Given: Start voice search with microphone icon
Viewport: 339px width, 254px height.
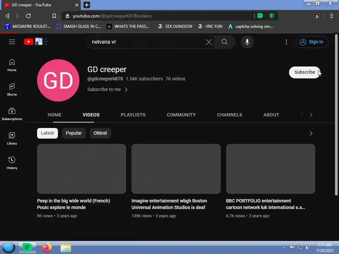Looking at the screenshot, I should pyautogui.click(x=247, y=42).
